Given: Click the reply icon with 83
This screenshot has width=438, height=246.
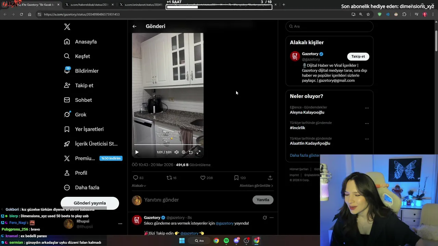Looking at the screenshot, I should tap(138, 178).
